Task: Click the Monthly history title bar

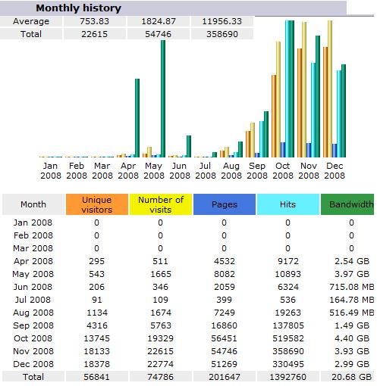Action: click(x=173, y=8)
